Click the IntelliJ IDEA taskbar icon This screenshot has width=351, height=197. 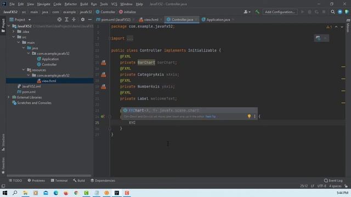click(x=117, y=193)
